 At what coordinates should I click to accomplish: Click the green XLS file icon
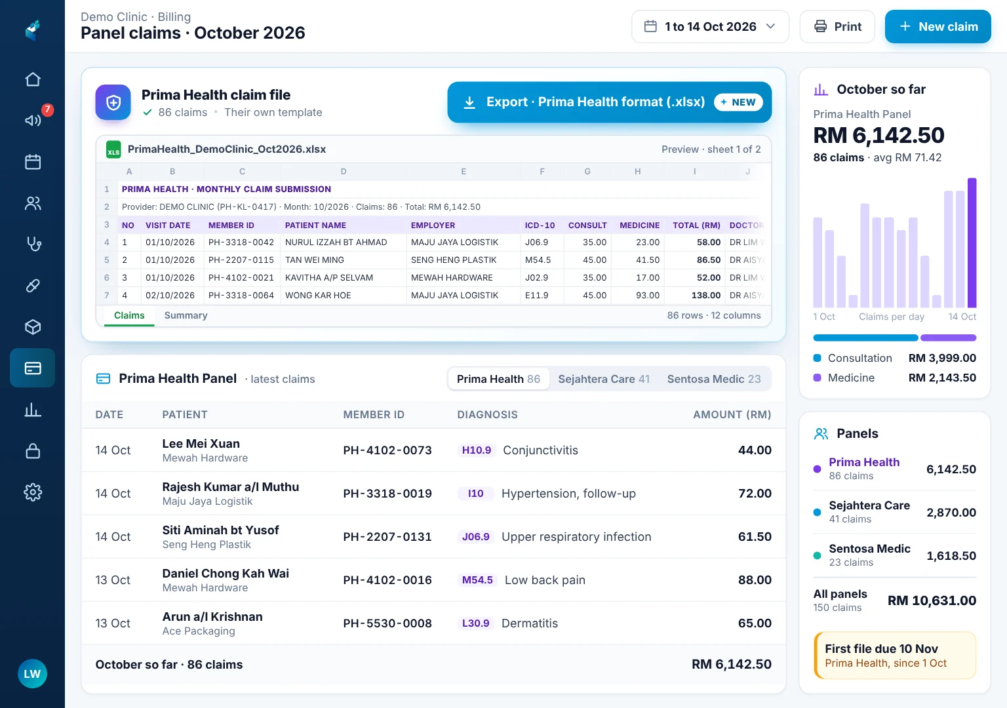[x=113, y=149]
